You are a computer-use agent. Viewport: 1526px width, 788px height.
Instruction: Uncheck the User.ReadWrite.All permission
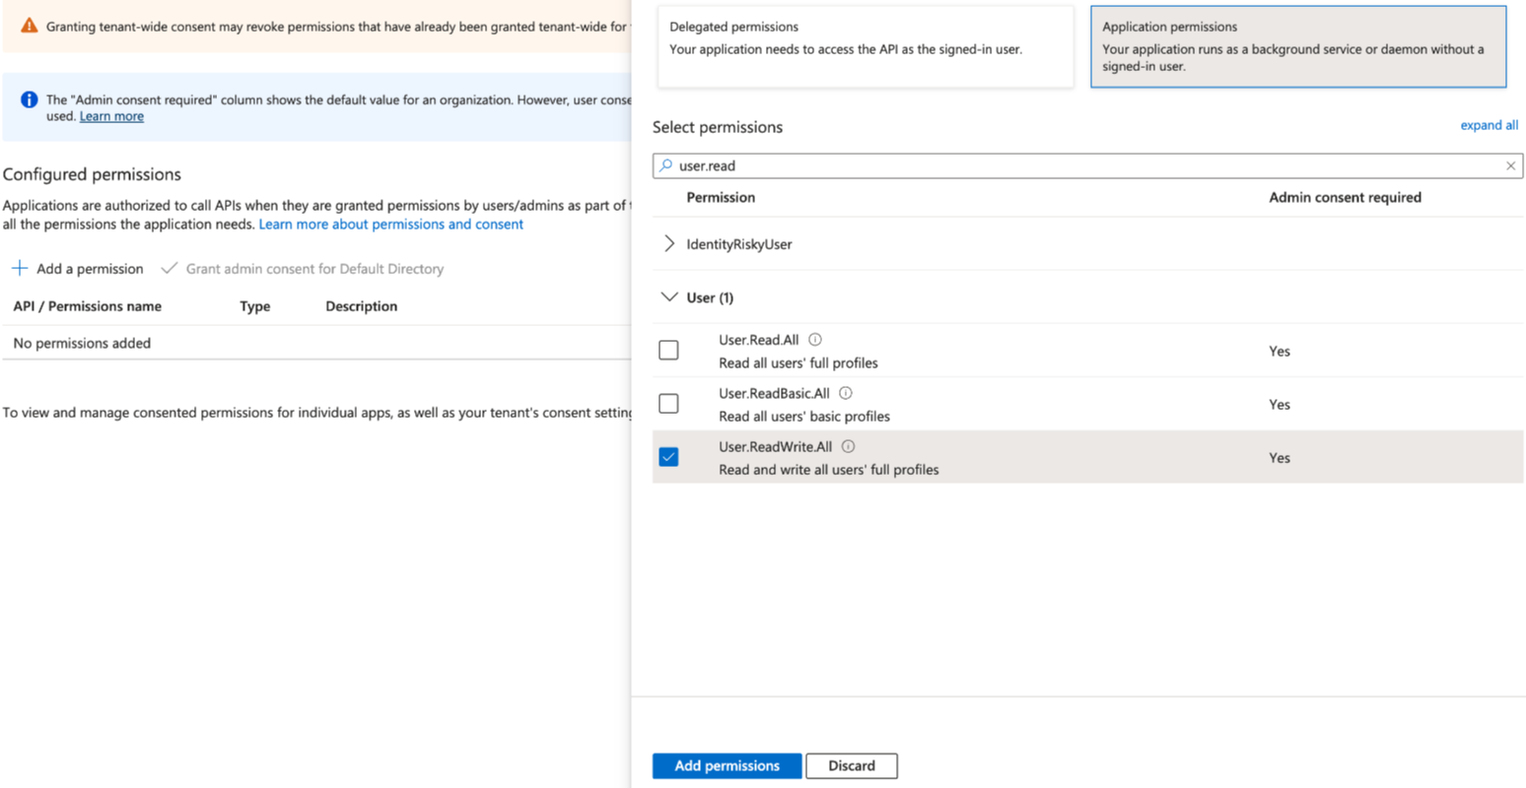668,457
